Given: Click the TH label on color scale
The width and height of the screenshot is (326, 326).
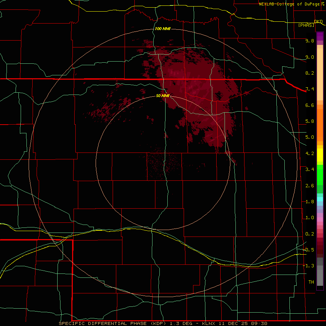Looking at the screenshot, I should click(311, 282).
